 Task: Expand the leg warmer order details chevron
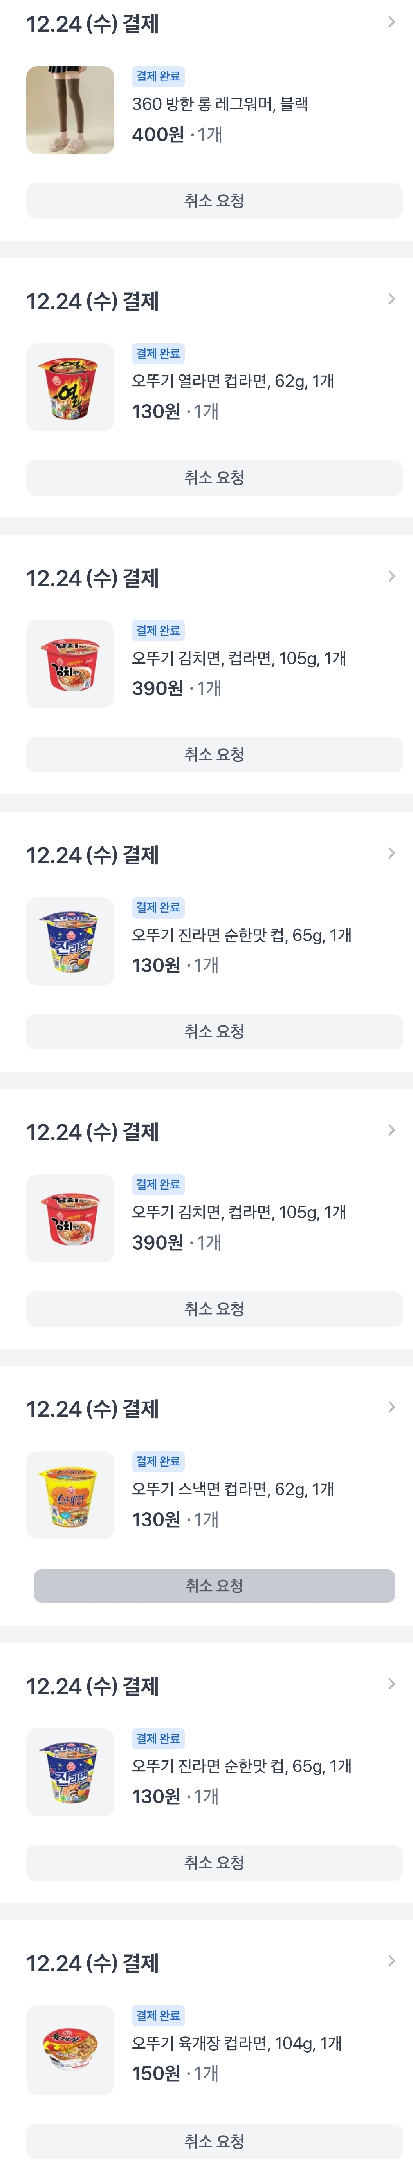point(391,23)
